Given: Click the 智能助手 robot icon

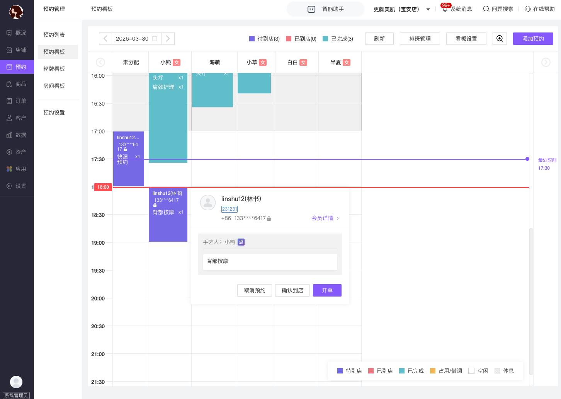Looking at the screenshot, I should [x=311, y=9].
